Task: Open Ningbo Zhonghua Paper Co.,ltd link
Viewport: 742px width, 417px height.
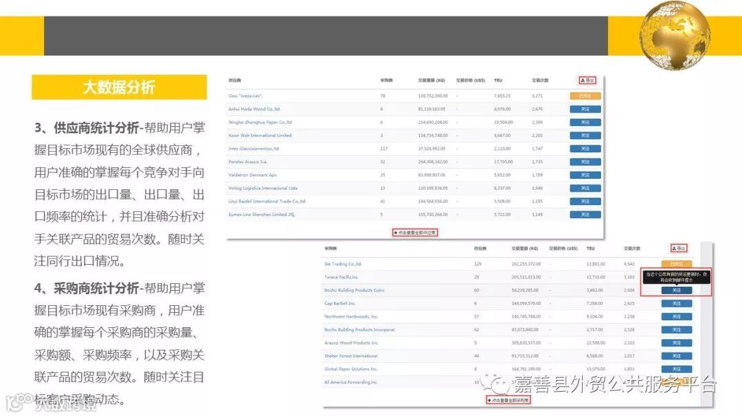Action: [x=260, y=122]
